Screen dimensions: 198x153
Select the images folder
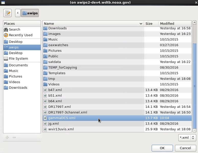(x=117, y=34)
